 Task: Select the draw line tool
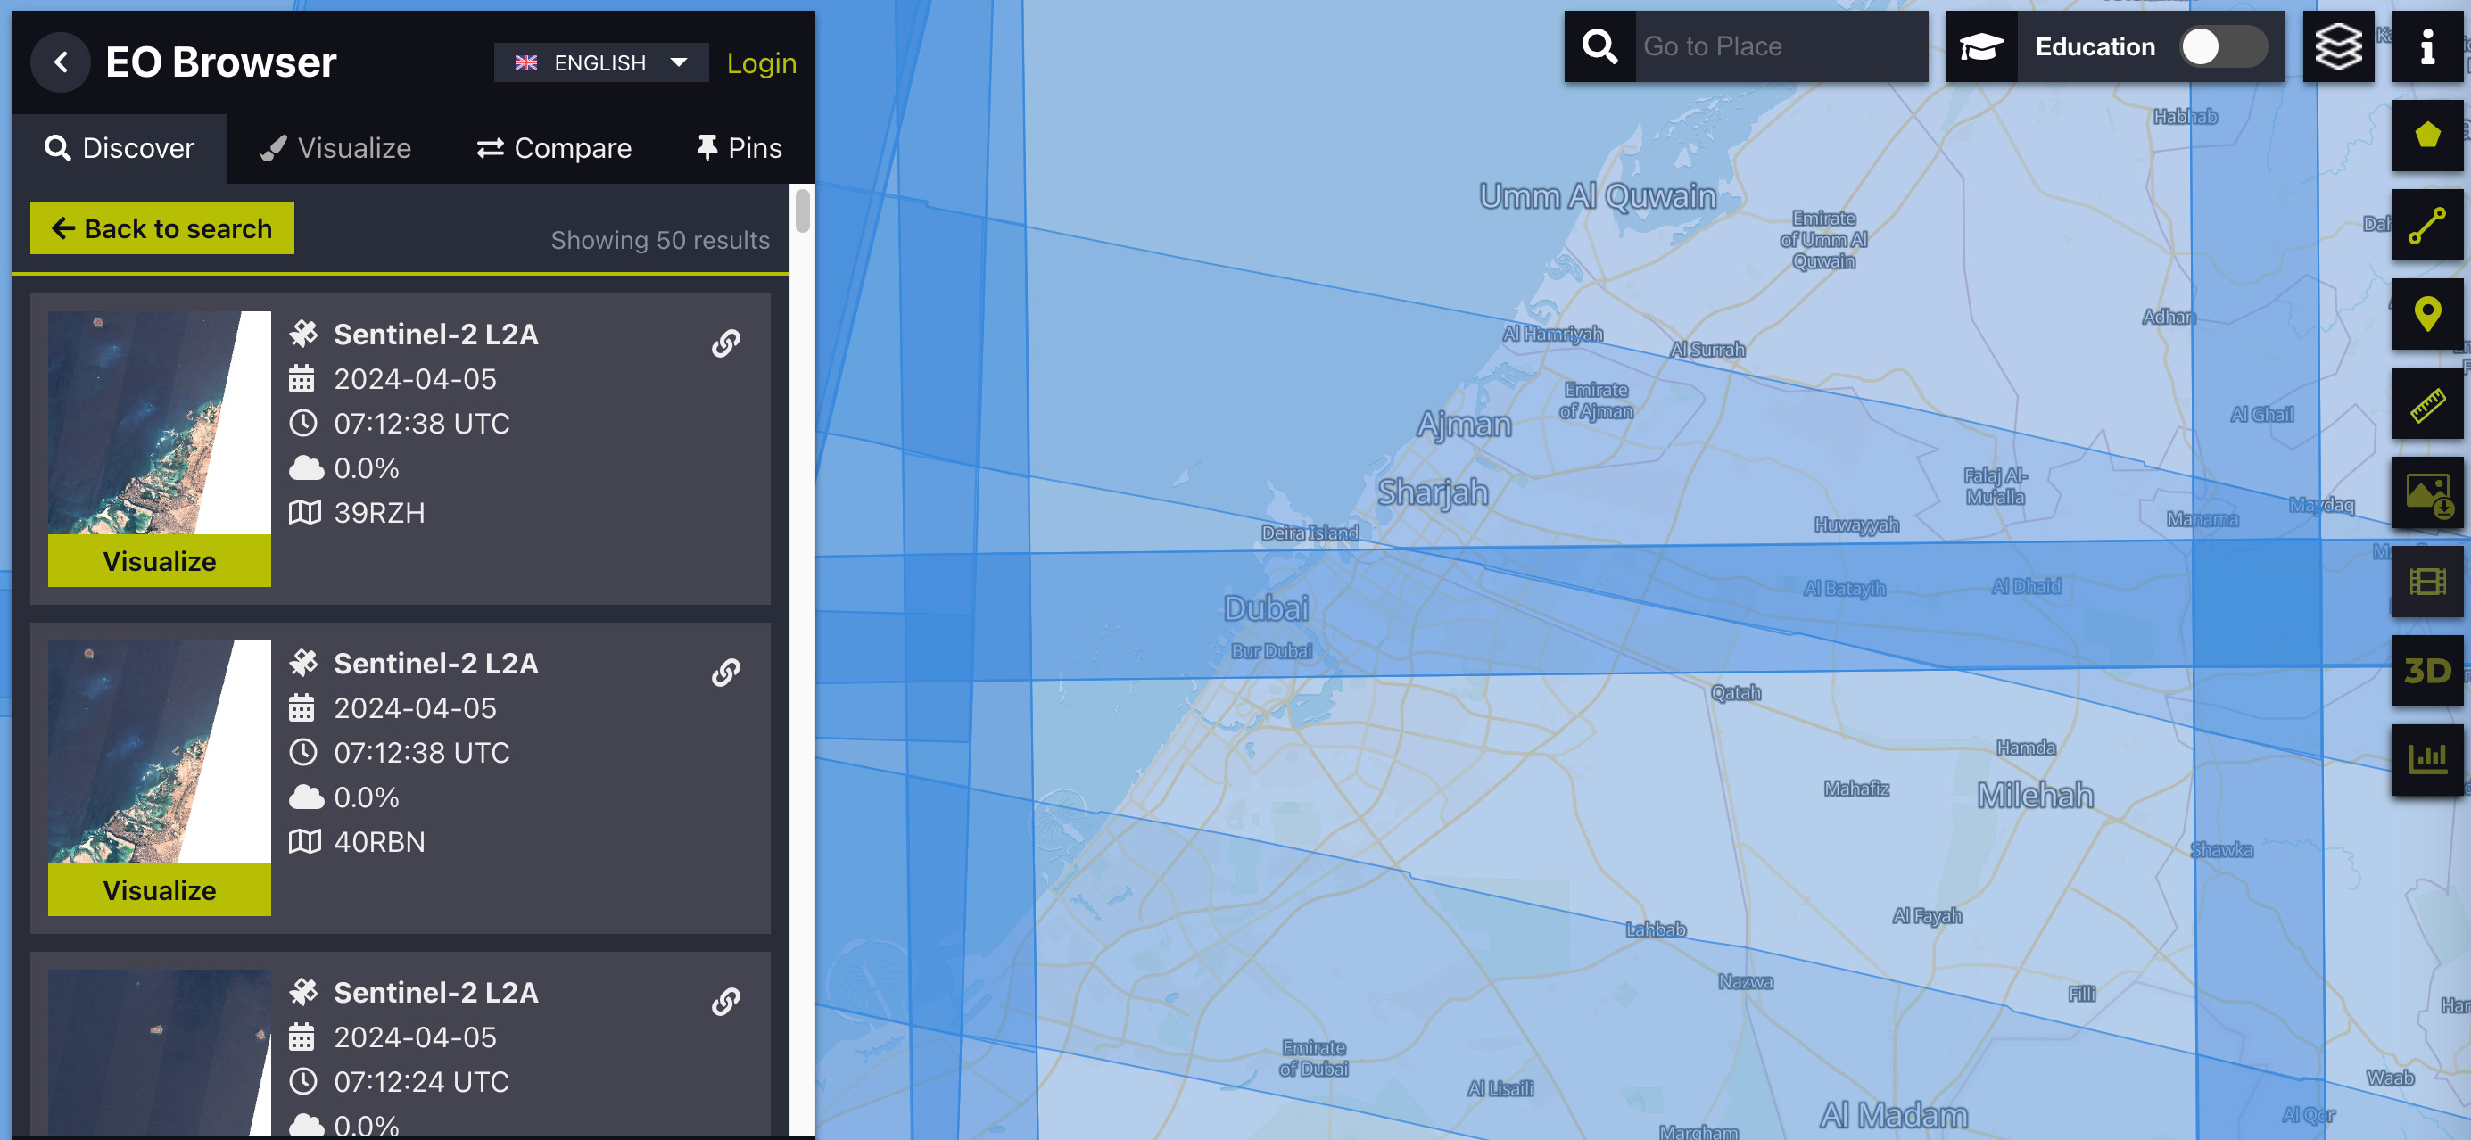click(x=2427, y=225)
